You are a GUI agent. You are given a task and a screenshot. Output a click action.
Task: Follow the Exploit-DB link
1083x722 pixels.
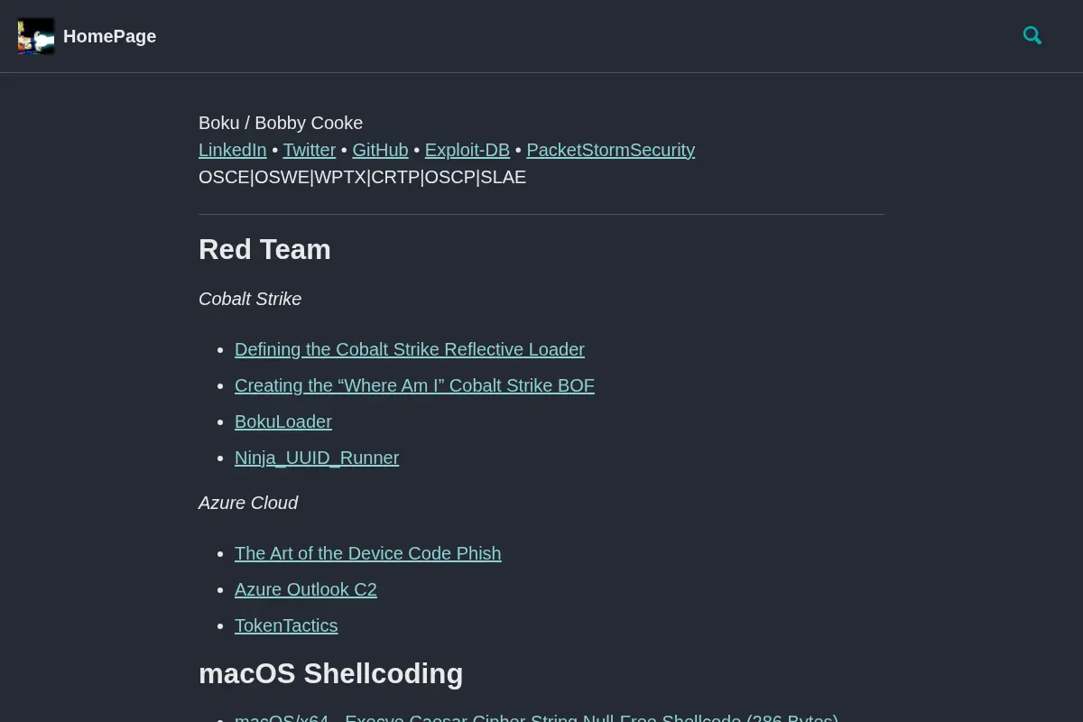[467, 150]
